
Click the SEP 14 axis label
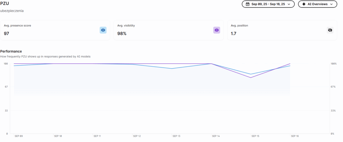(216, 136)
